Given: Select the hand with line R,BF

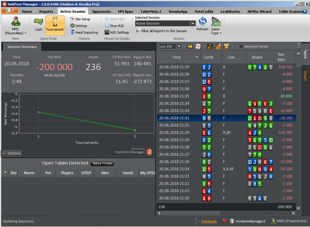Looking at the screenshot, I should [x=227, y=132].
